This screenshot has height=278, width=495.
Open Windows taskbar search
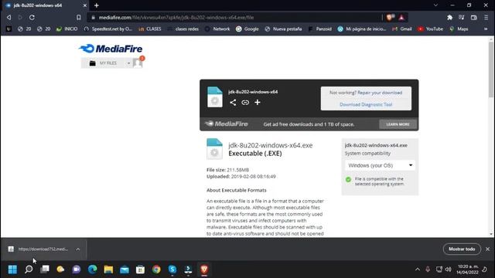coord(29,270)
